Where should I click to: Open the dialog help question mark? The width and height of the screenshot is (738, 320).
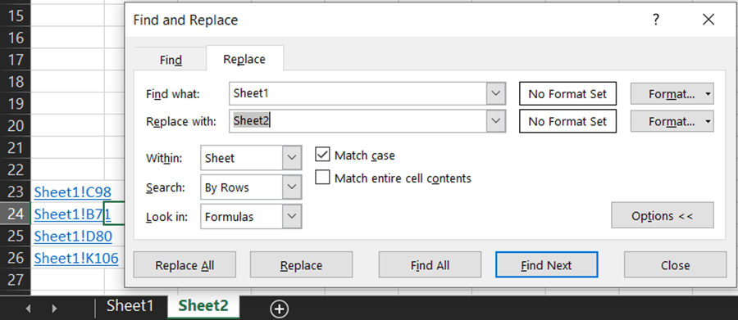[656, 20]
